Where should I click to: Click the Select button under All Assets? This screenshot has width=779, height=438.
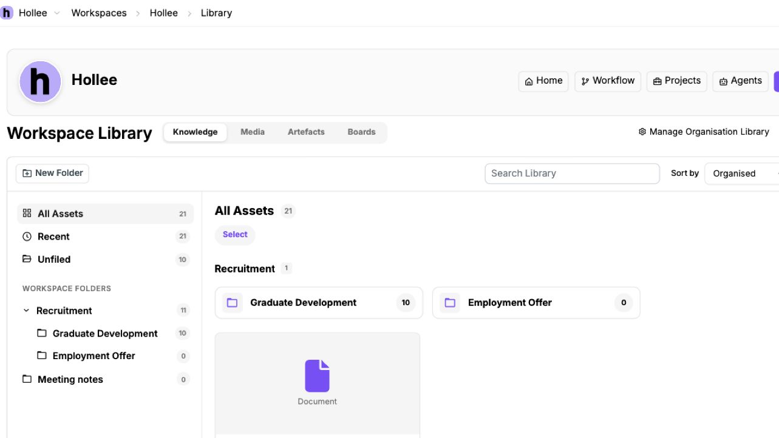(235, 235)
